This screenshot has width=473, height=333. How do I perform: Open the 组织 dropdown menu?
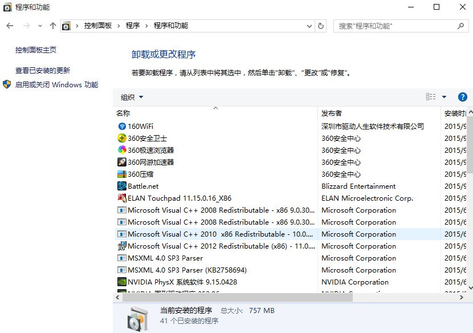[132, 97]
